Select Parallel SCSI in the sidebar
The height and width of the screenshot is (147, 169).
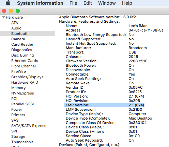click(x=22, y=104)
